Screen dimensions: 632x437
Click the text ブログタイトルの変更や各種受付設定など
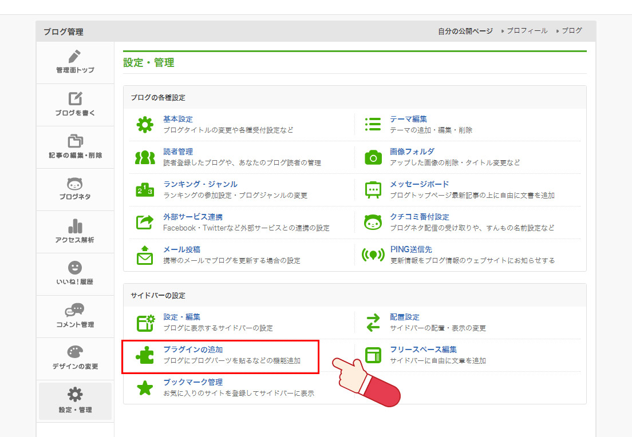[x=228, y=130]
